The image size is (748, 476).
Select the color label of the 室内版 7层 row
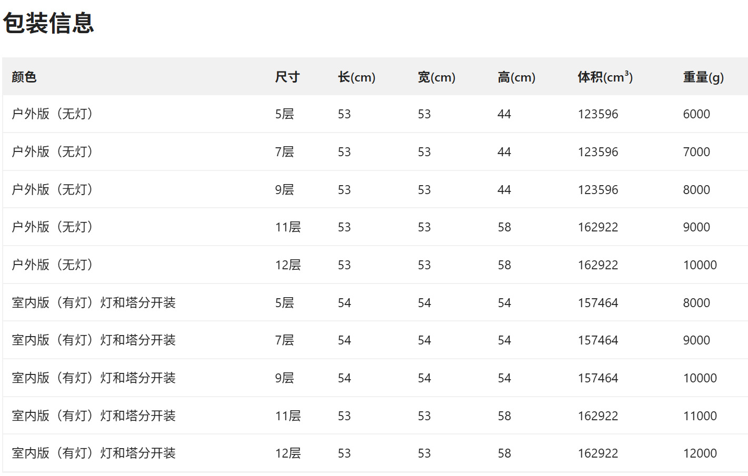(94, 340)
